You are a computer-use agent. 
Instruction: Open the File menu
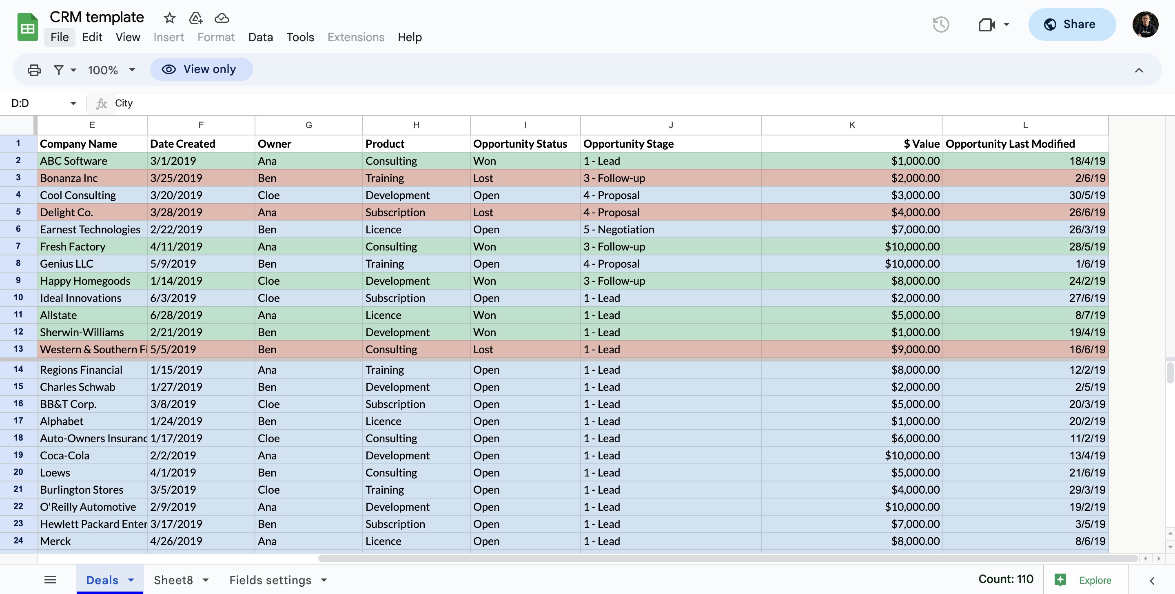tap(59, 37)
